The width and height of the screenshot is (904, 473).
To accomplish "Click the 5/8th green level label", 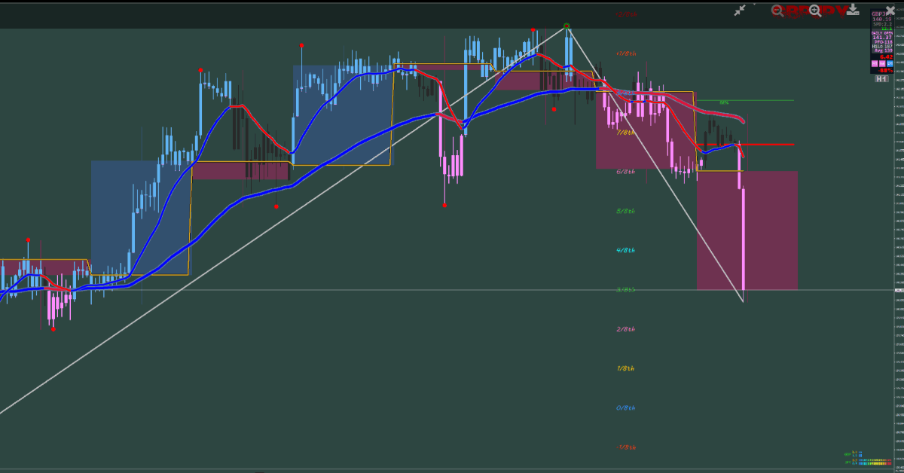I will pos(626,211).
